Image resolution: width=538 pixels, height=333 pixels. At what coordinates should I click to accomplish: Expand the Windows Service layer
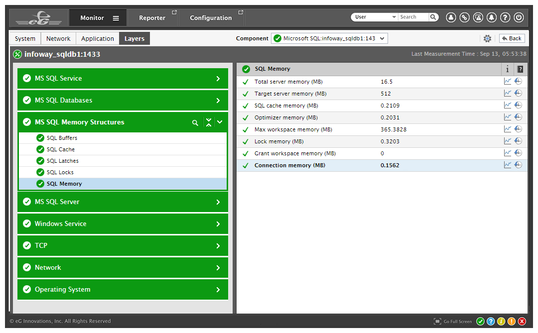[218, 224]
